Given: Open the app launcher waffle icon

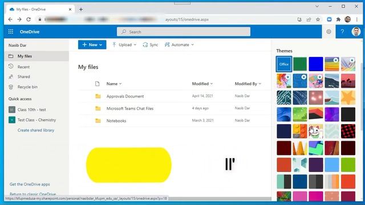Looking at the screenshot, I should pos(11,32).
